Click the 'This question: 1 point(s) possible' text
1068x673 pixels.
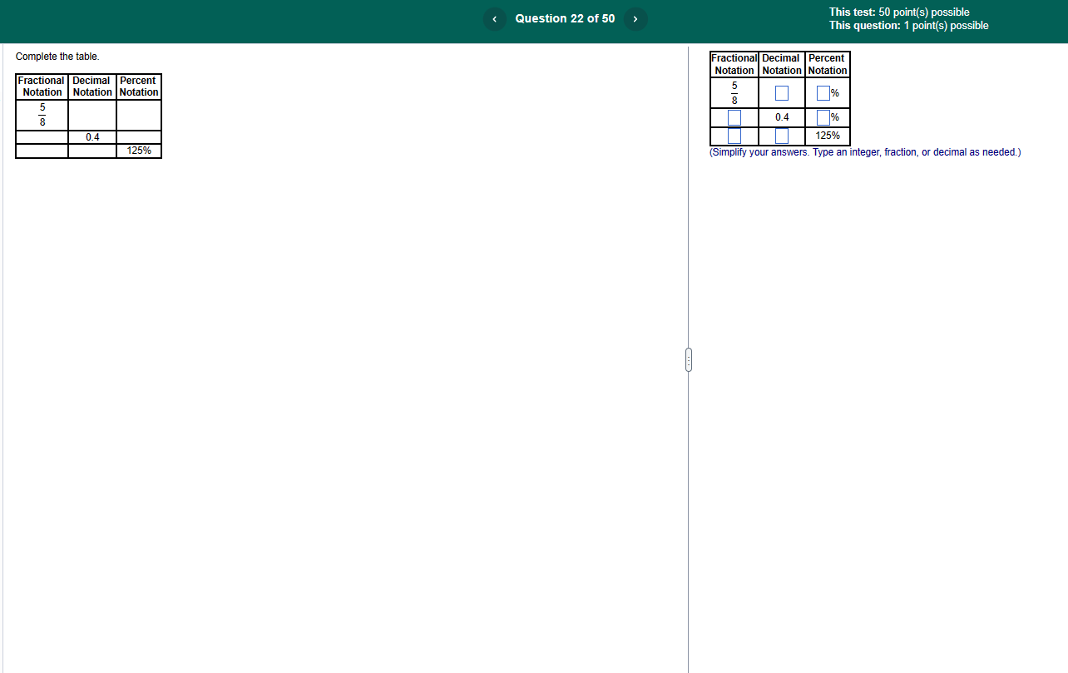click(908, 25)
